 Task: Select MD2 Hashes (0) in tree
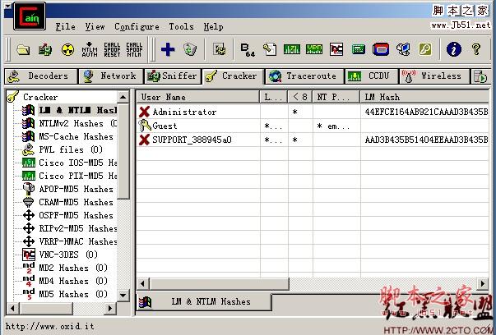(73, 268)
